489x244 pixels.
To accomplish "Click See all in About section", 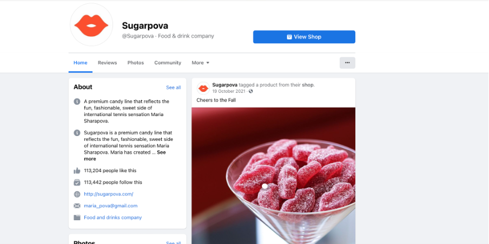I will [174, 87].
